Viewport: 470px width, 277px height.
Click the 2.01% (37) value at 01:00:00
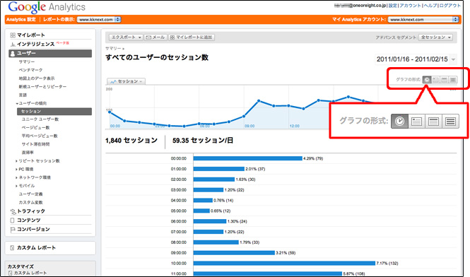255,169
